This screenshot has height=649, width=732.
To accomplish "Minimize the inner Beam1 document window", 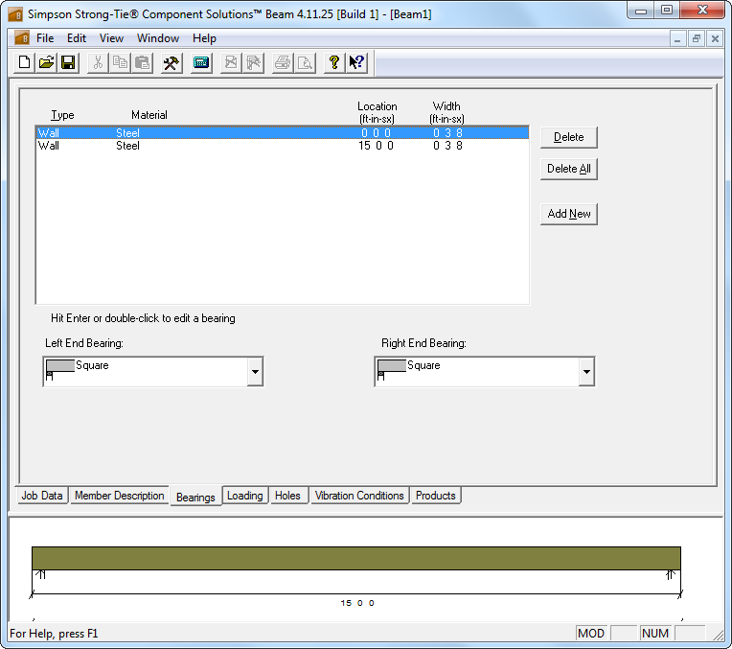I will point(677,38).
